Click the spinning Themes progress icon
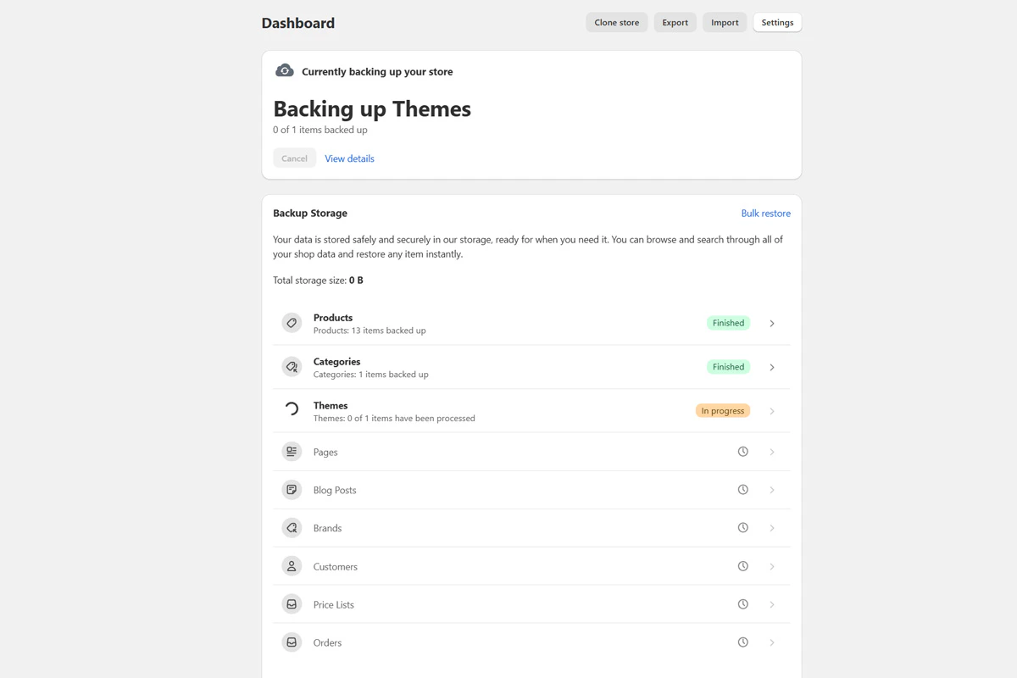 click(292, 410)
